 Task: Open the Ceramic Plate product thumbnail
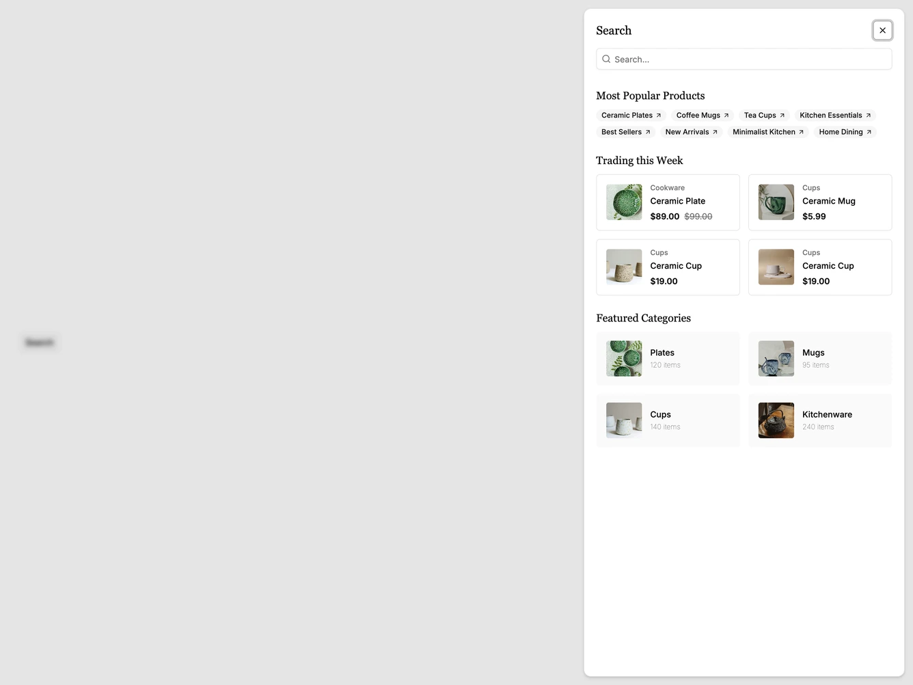[624, 202]
